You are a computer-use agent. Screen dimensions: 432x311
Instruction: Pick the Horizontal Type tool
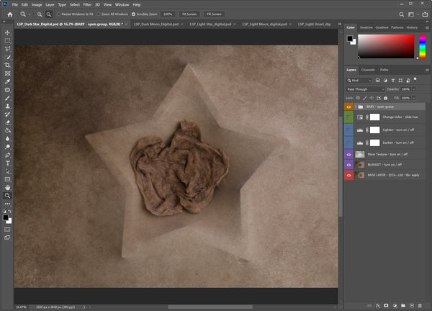(7, 163)
